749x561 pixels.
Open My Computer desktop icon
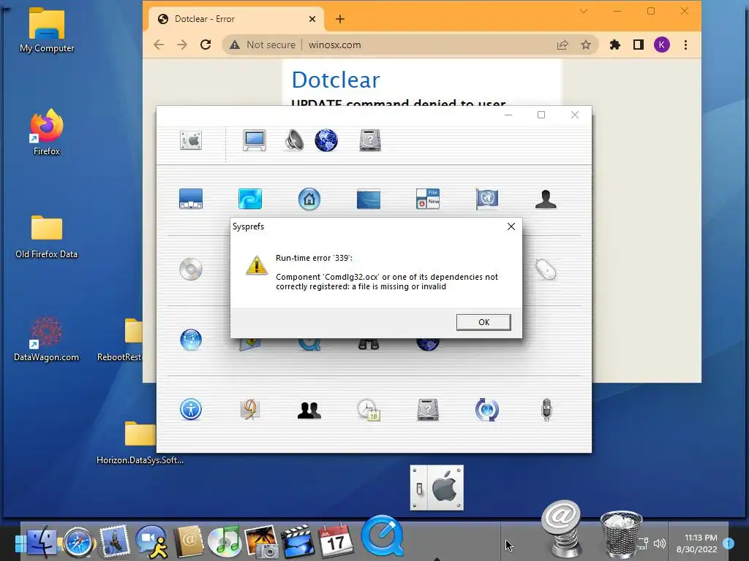tap(46, 30)
